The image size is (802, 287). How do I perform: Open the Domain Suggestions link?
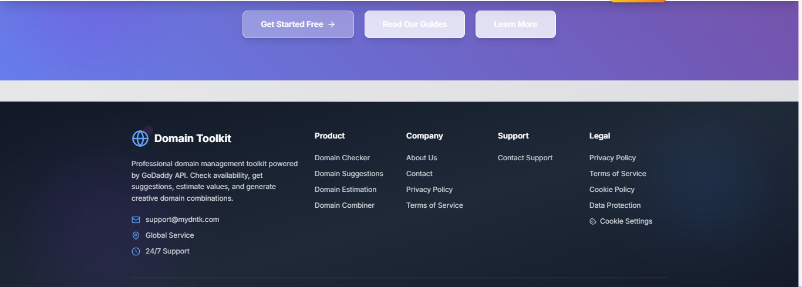pyautogui.click(x=349, y=174)
